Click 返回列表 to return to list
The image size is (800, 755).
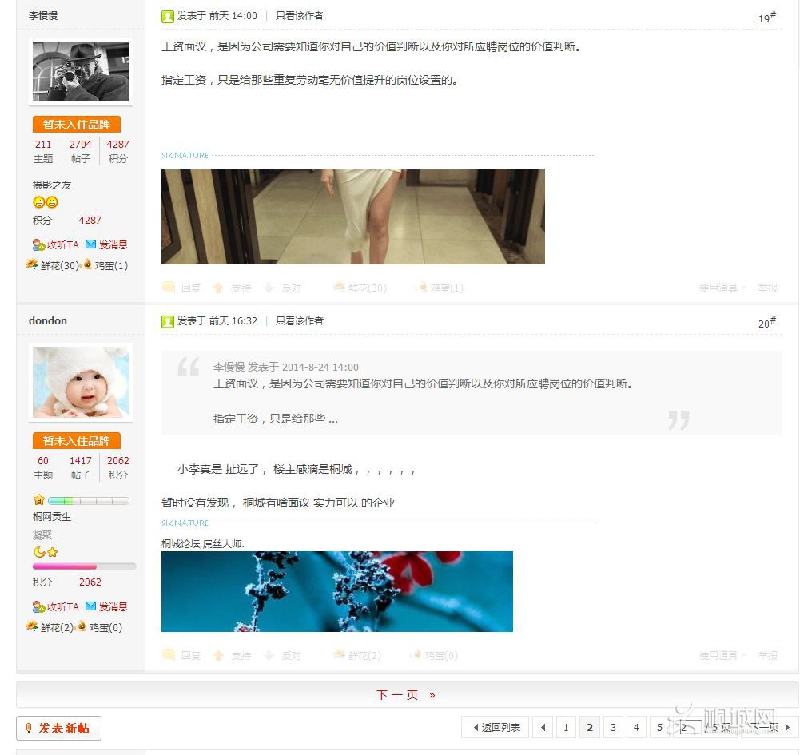(496, 728)
